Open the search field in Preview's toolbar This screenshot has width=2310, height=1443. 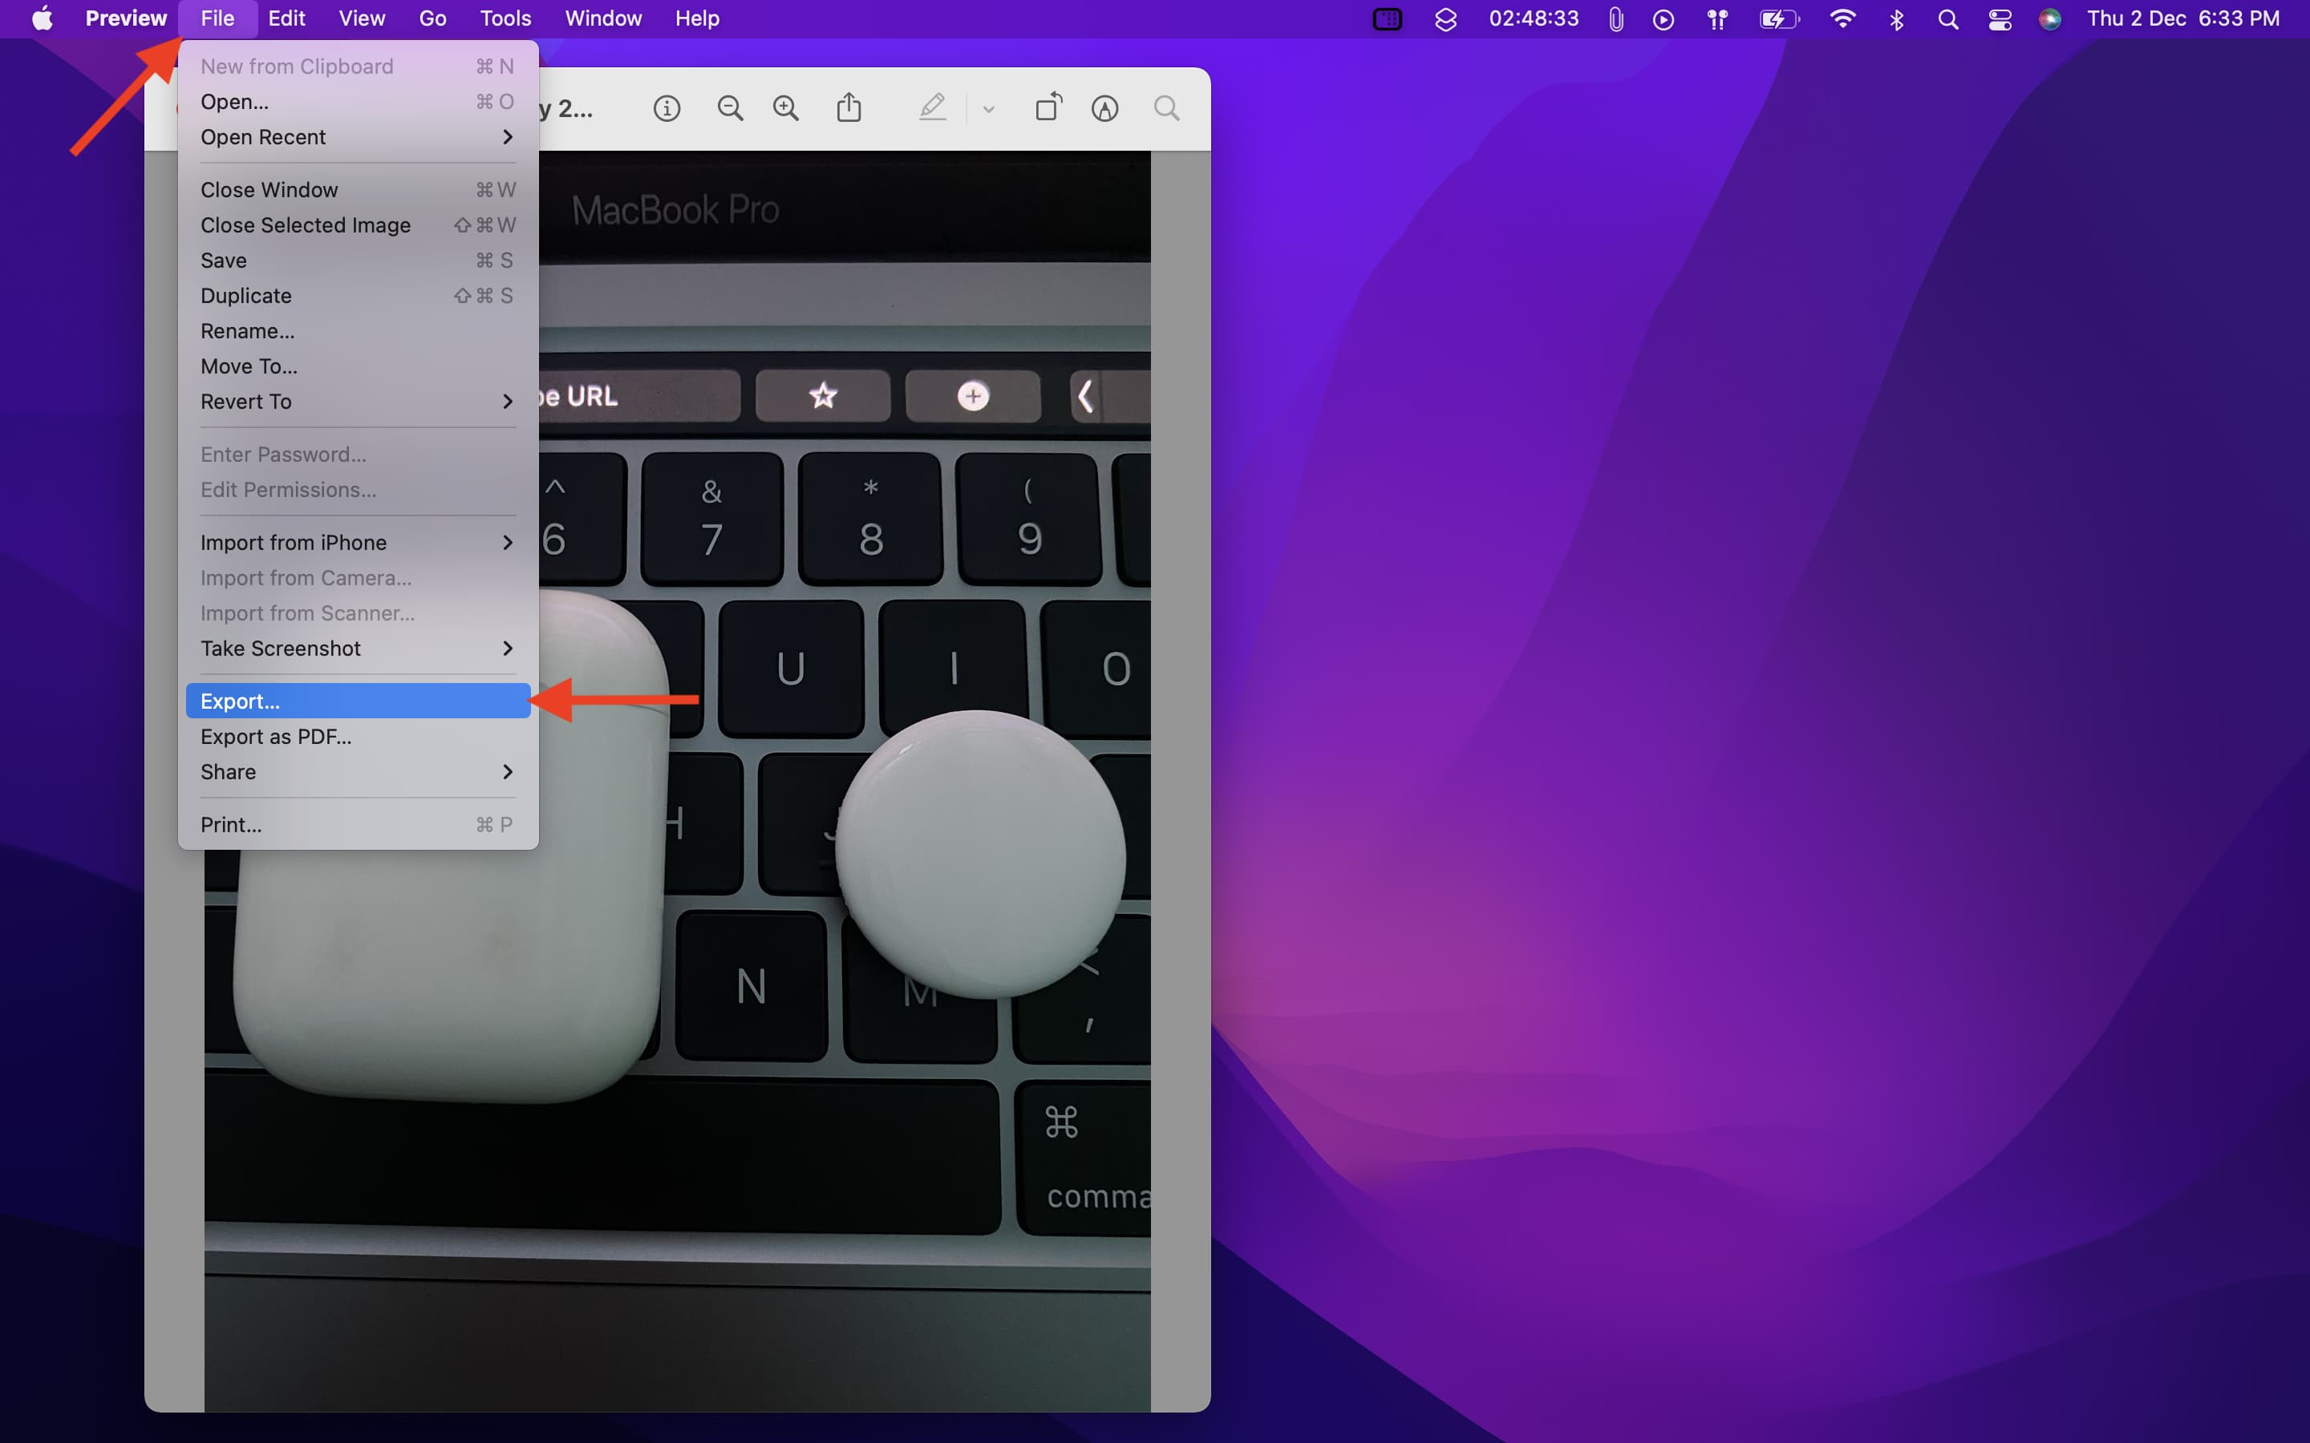(x=1165, y=108)
